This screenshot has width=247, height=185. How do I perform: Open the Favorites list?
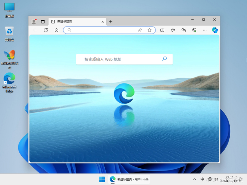coord(173,30)
